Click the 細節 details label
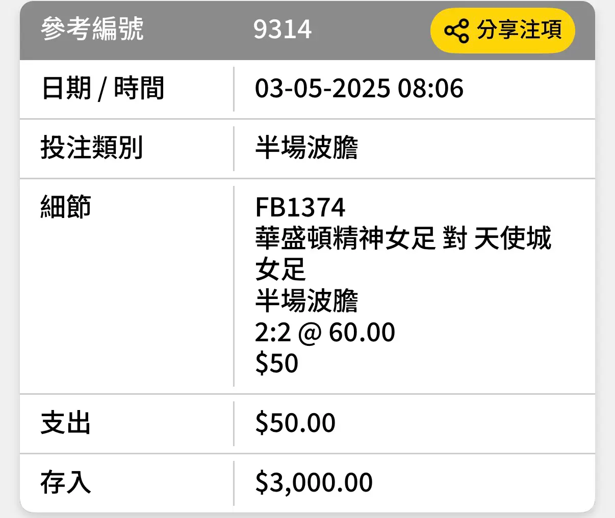This screenshot has height=518, width=615. tap(66, 207)
